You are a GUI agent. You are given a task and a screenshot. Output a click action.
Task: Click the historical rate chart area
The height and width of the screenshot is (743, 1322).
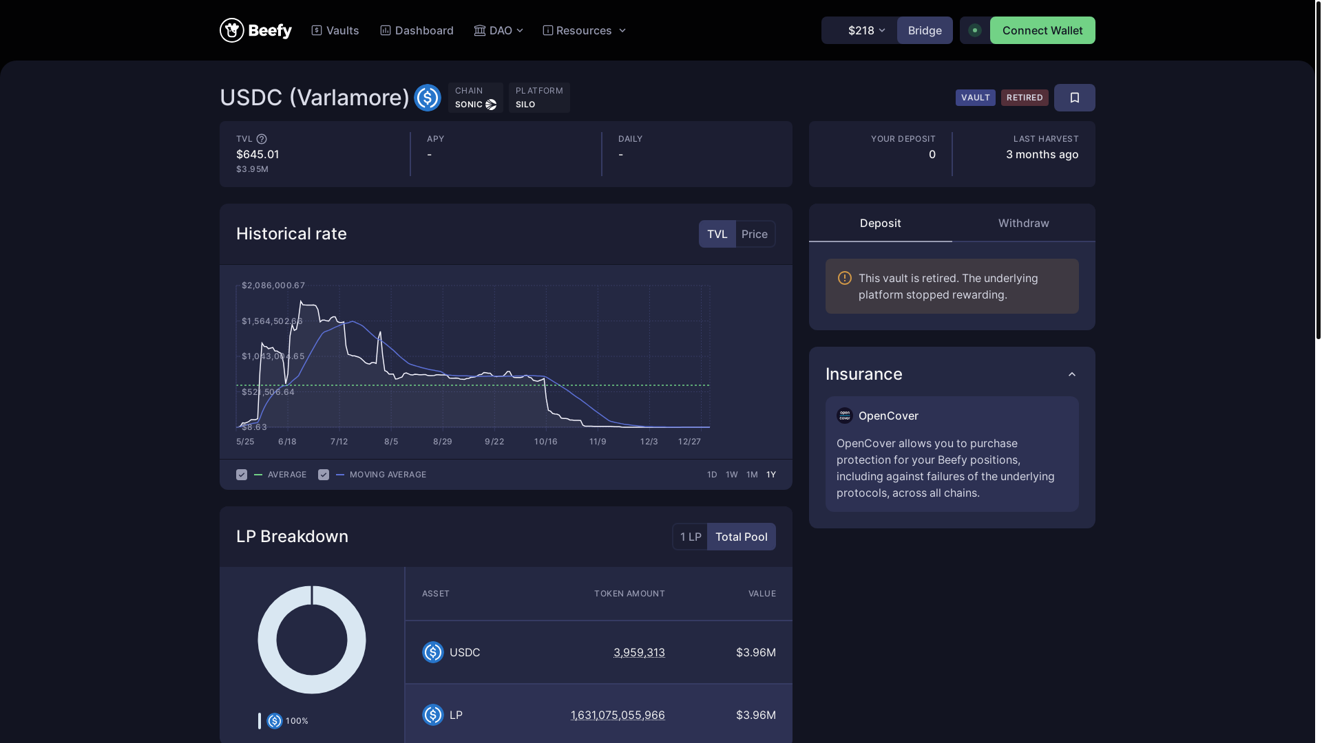(x=473, y=358)
